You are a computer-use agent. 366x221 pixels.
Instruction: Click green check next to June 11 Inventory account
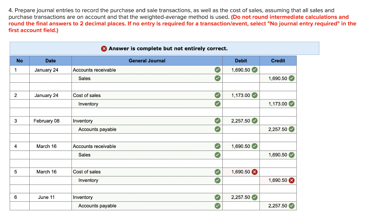(x=218, y=197)
